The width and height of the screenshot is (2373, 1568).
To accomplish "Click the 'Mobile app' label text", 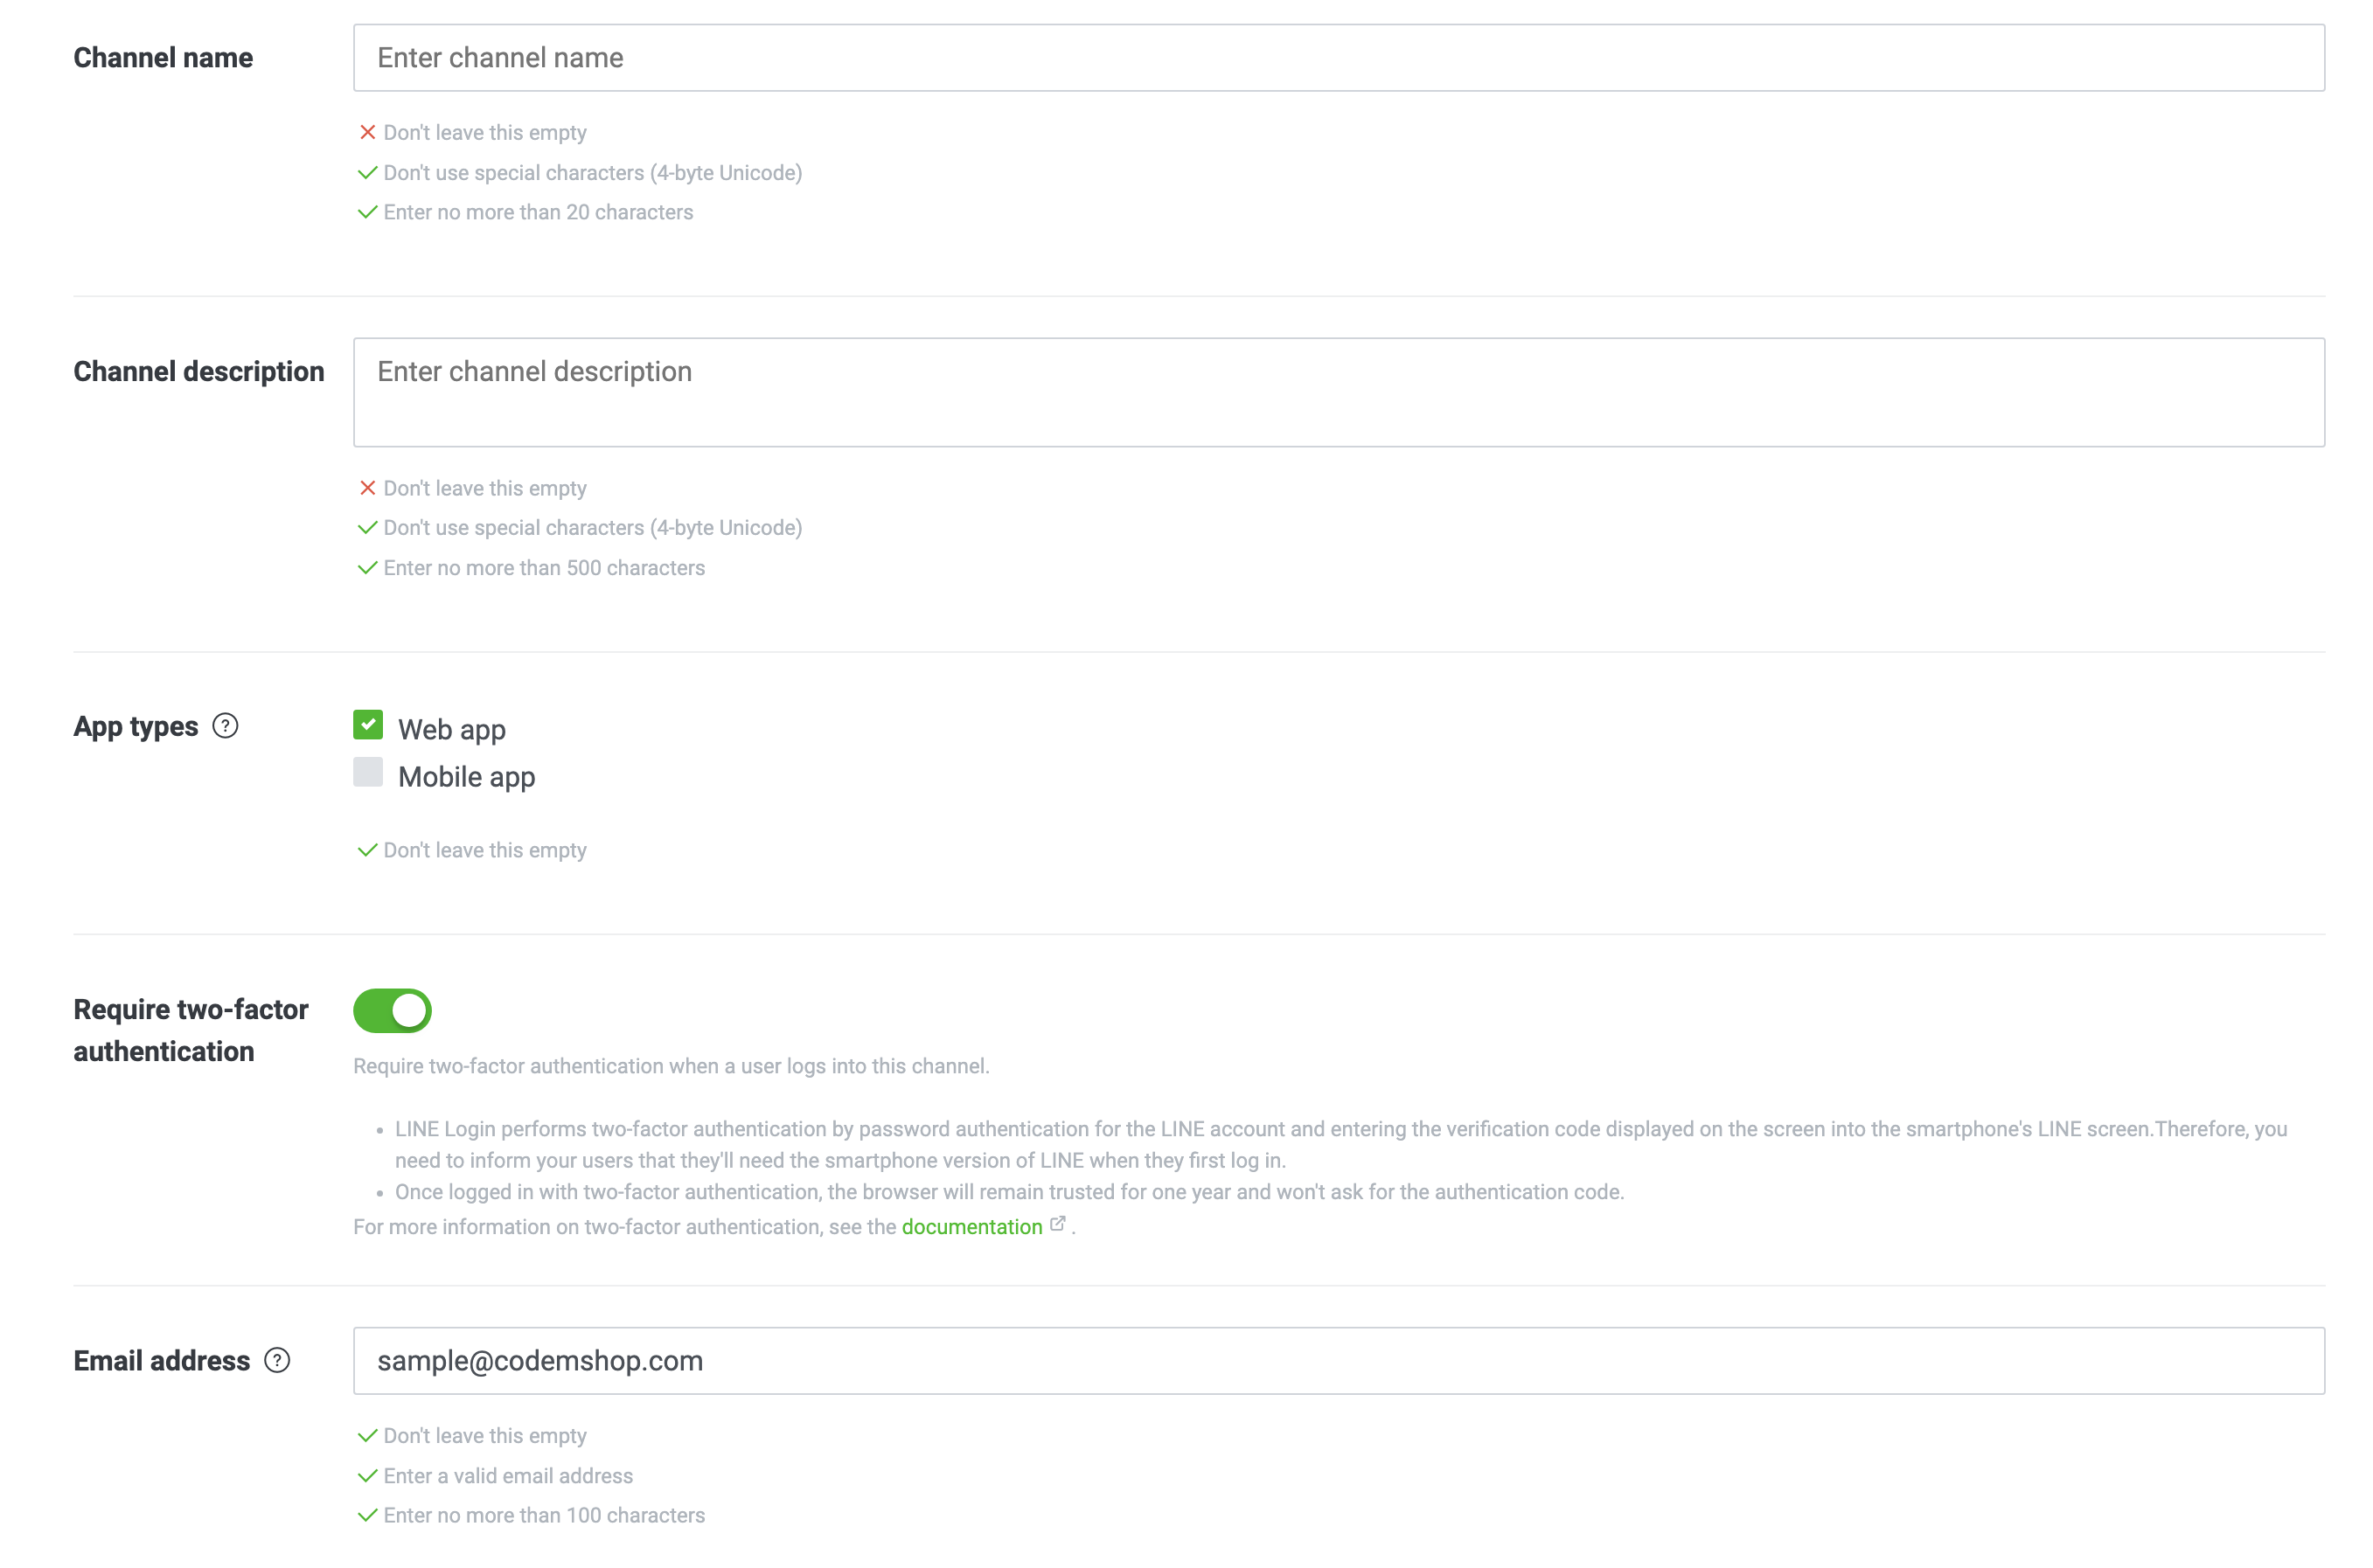I will tap(466, 777).
